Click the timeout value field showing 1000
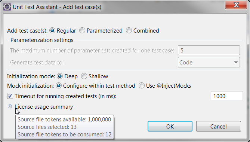 pyautogui.click(x=227, y=96)
